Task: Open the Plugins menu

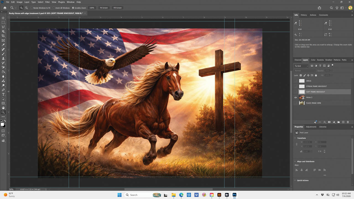Action: 61,2
